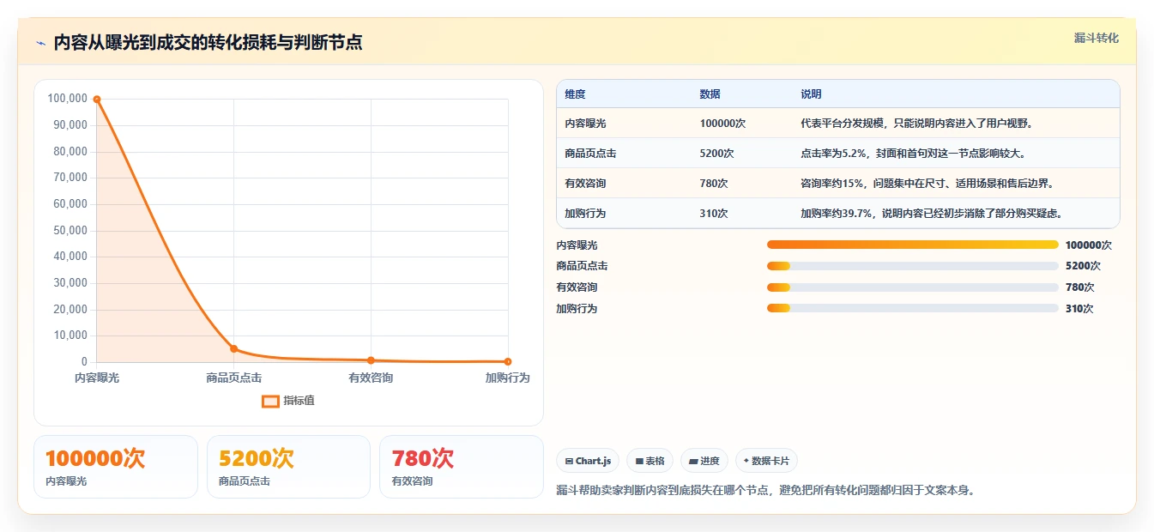Click the 0 y-axis label
The image size is (1154, 532).
pos(84,362)
